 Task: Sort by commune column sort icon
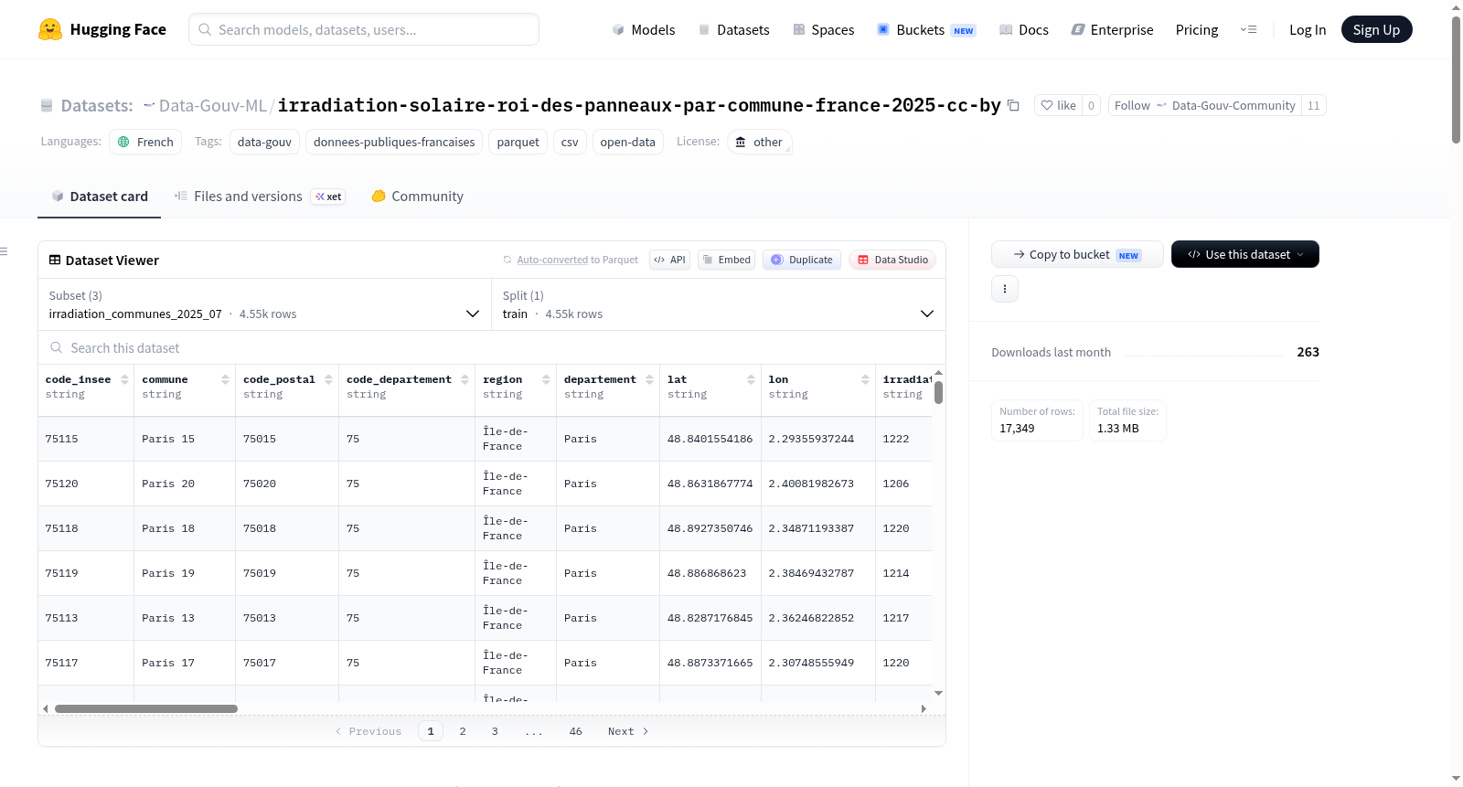[x=225, y=379]
